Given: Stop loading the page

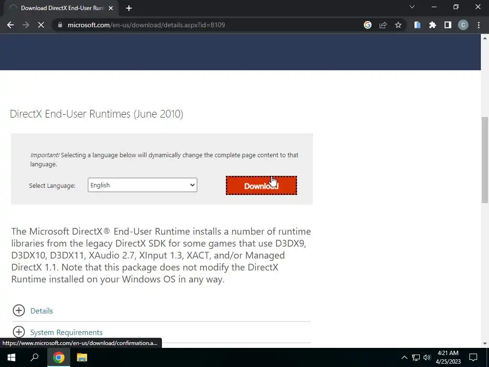Looking at the screenshot, I should pyautogui.click(x=41, y=25).
